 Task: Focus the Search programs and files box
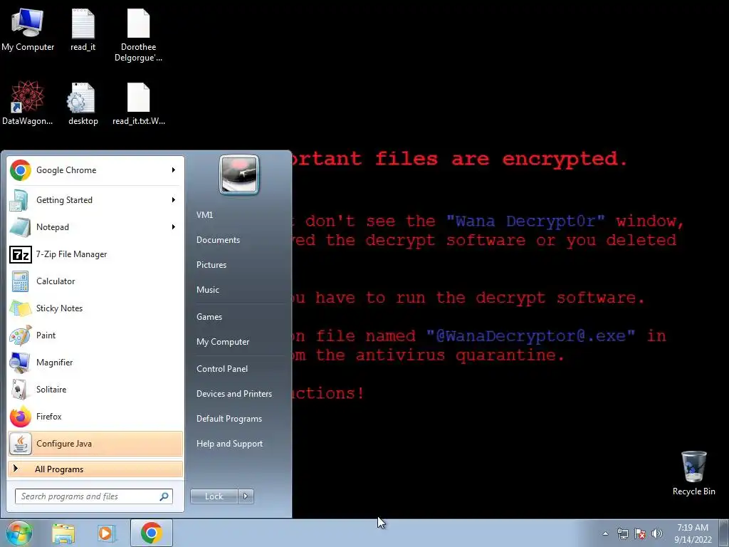(93, 496)
